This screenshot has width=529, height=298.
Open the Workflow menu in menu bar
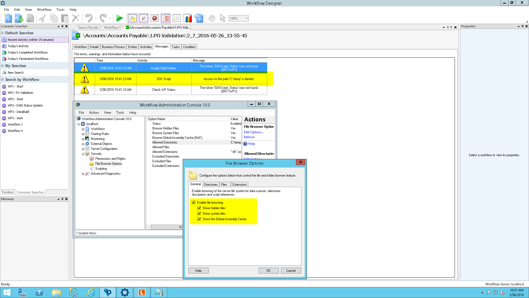pyautogui.click(x=44, y=9)
